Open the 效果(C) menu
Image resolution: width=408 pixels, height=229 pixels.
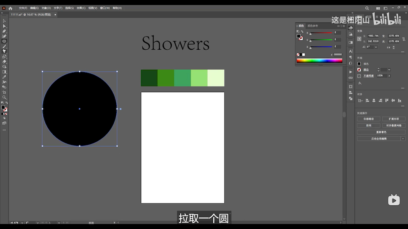pos(81,8)
